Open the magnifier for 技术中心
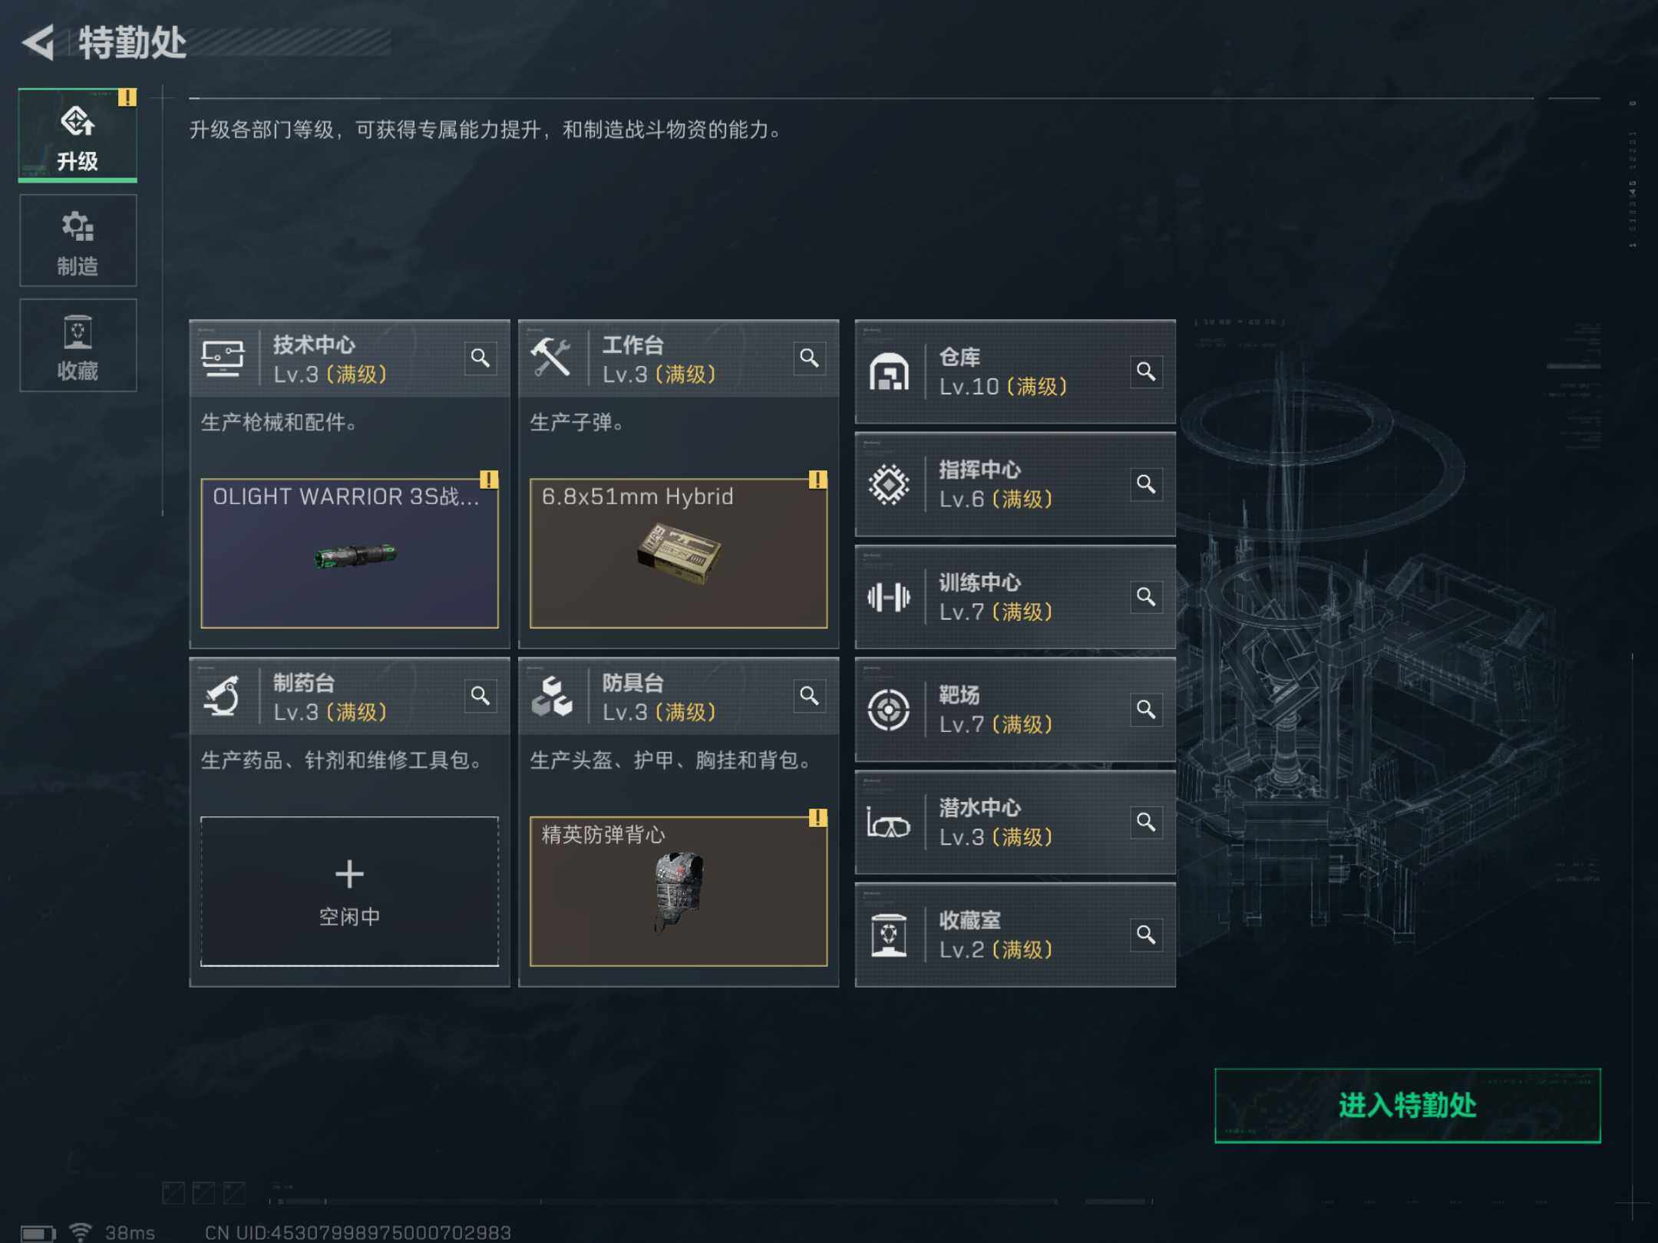The image size is (1658, 1243). (481, 358)
